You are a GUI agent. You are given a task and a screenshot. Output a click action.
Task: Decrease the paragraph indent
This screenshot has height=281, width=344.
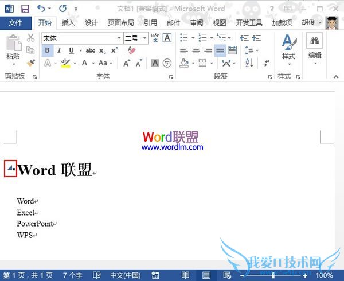point(244,38)
